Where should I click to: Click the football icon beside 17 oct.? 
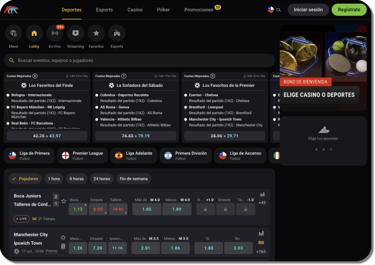(x=17, y=251)
